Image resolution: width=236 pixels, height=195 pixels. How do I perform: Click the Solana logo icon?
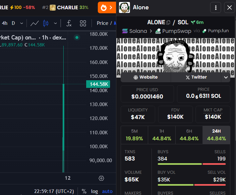pos(125,31)
